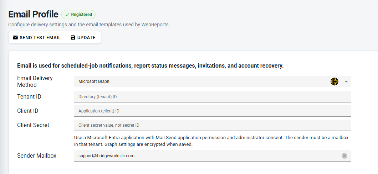
Task: Click the Tenant ID label
Action: click(29, 96)
